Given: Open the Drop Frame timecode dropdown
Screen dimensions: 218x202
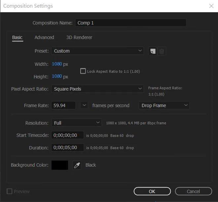Looking at the screenshot, I should (164, 105).
